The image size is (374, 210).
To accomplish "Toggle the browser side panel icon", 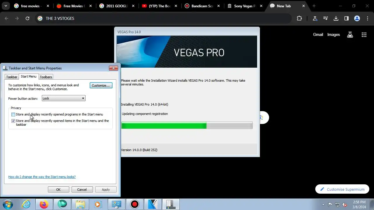I will point(347,18).
